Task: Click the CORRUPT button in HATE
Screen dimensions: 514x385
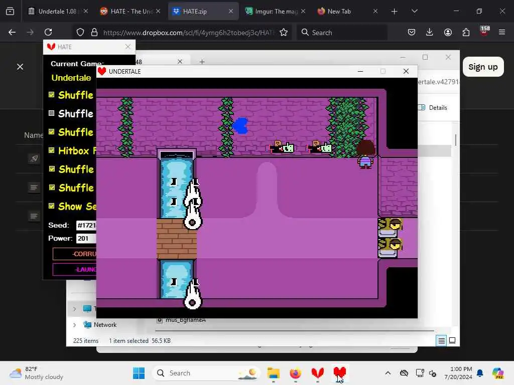Action: pos(75,254)
